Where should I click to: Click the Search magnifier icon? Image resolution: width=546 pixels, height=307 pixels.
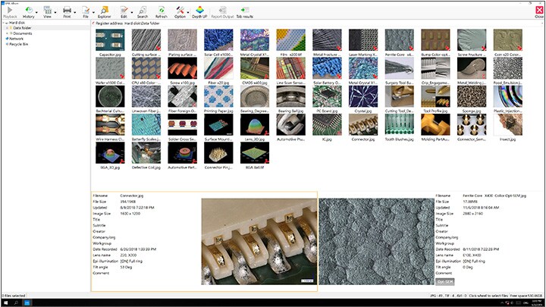pos(143,10)
